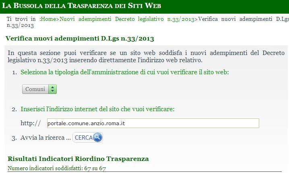Open the Nuovi adempimenti Decreto legislativo breadcrumb link

pyautogui.click(x=127, y=19)
